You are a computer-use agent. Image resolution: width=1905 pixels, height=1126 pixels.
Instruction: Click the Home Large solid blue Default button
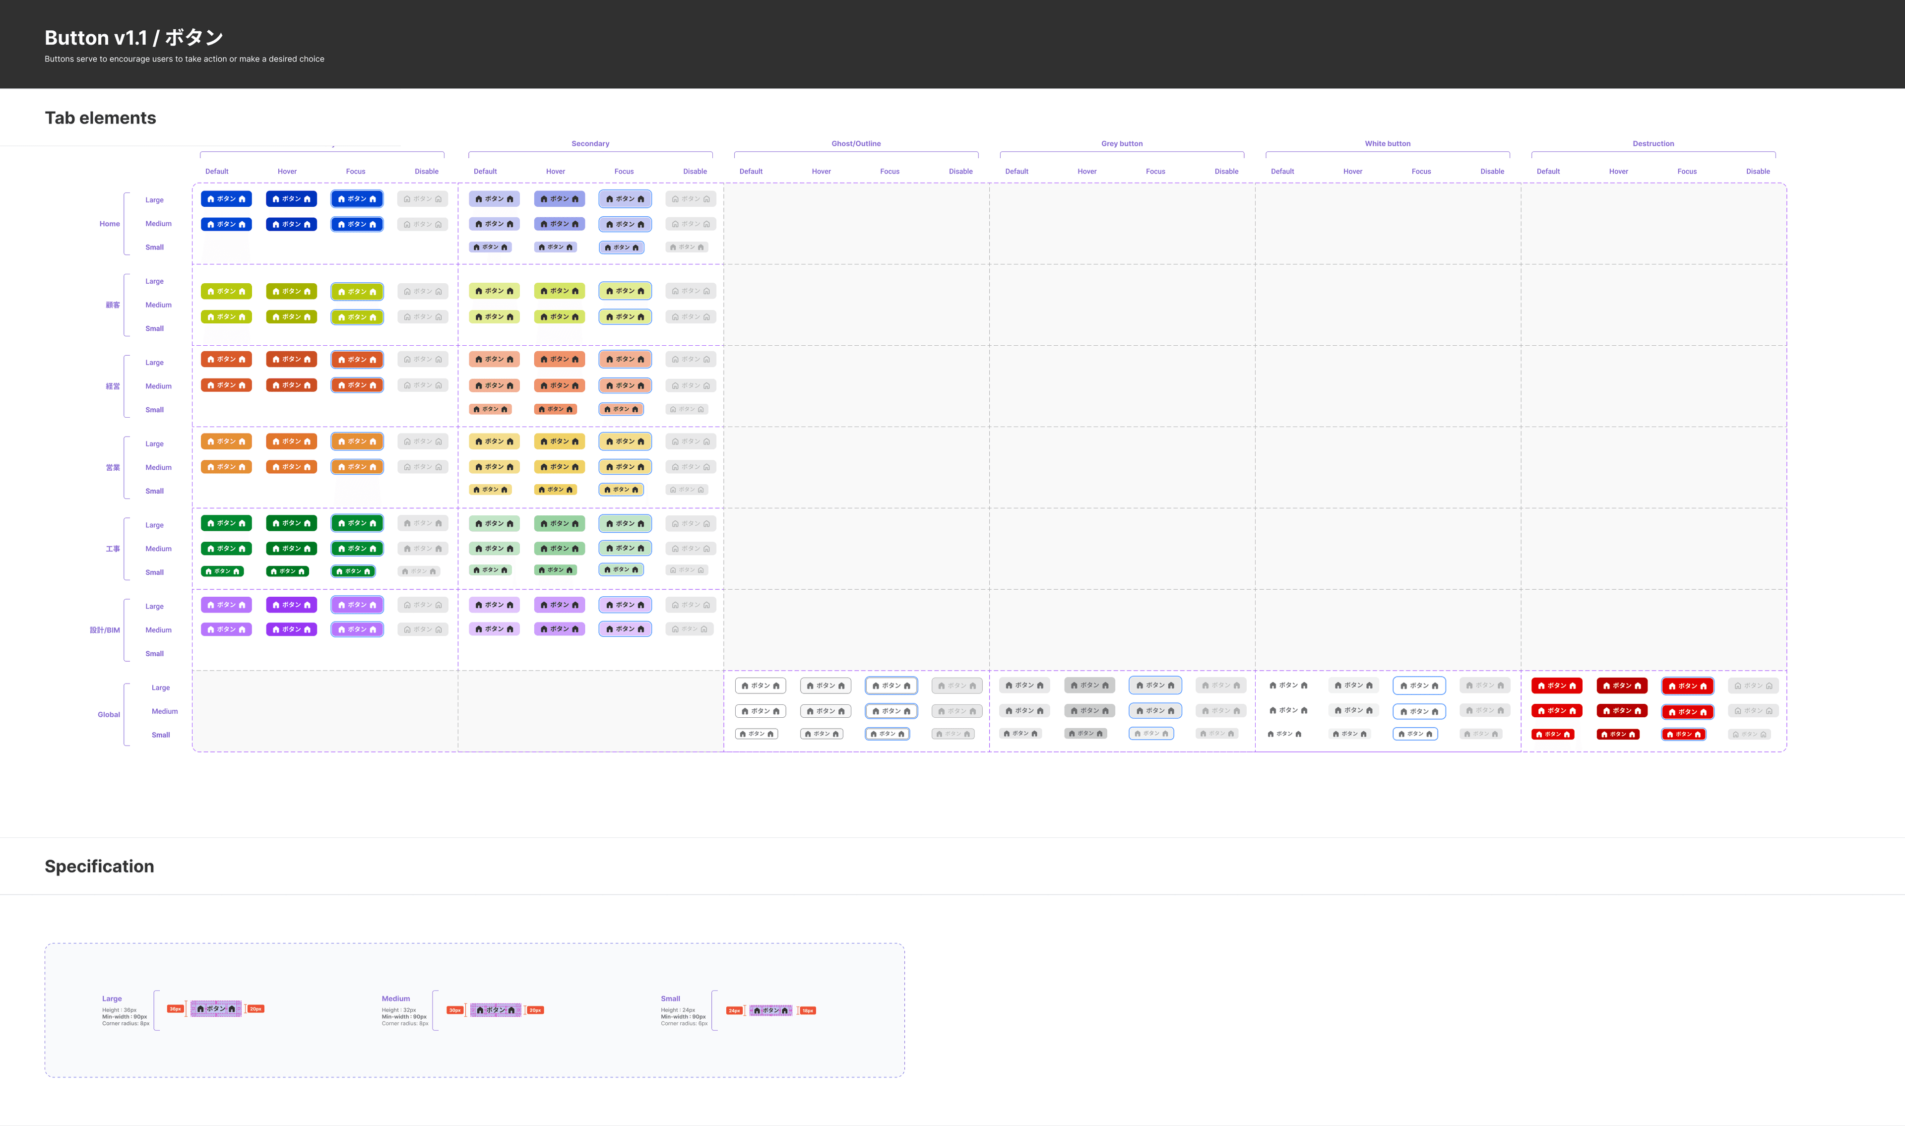click(x=226, y=199)
